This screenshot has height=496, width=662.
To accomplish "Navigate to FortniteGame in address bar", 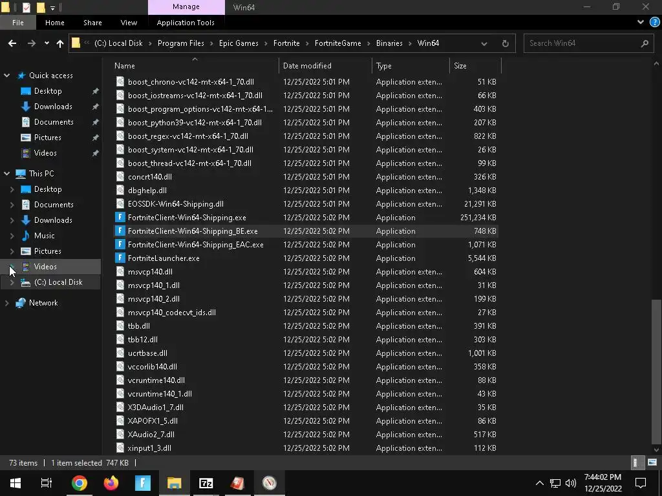I will (337, 43).
